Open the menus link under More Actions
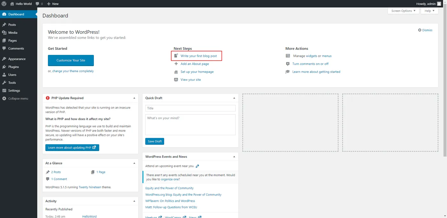 coord(327,56)
